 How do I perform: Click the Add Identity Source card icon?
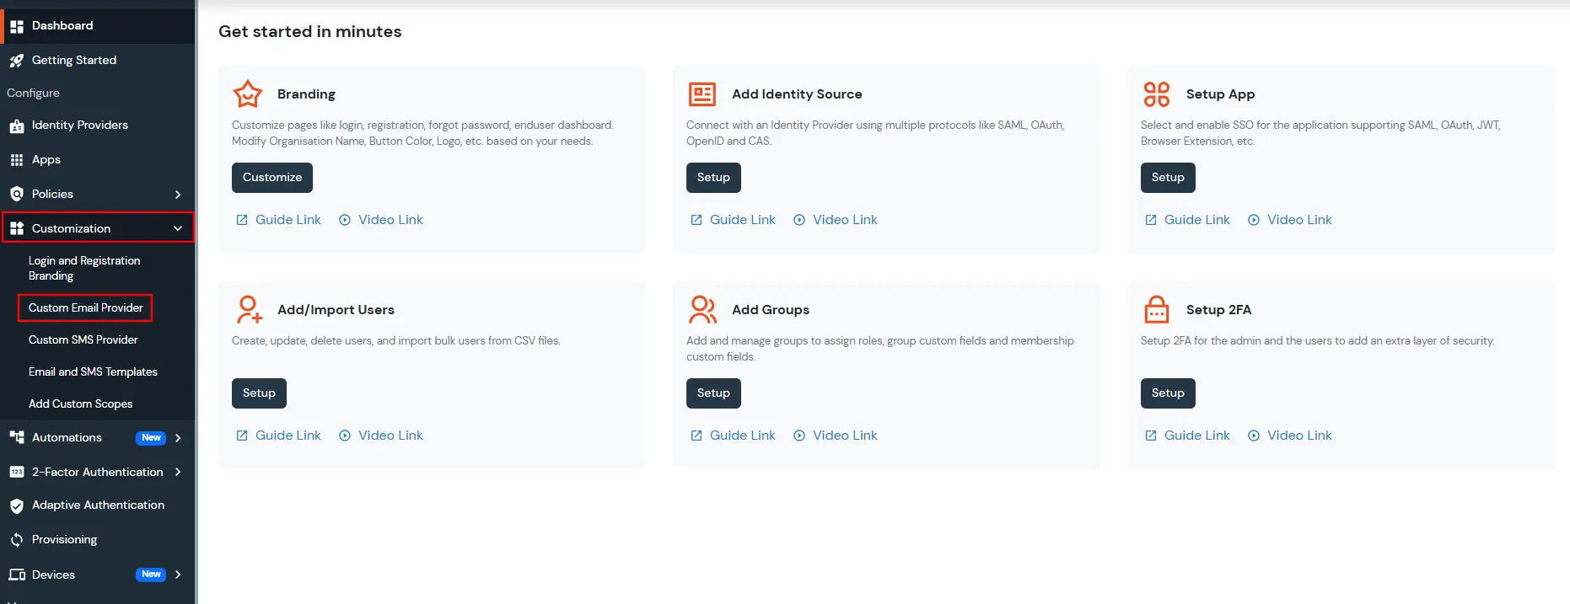click(702, 94)
